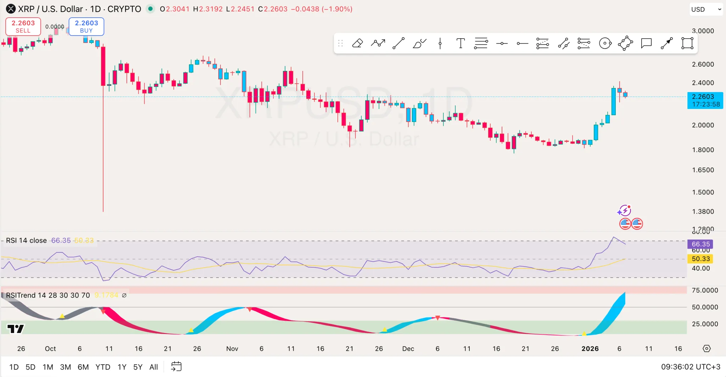Open the Callout annotation tool
The width and height of the screenshot is (726, 377).
point(646,43)
